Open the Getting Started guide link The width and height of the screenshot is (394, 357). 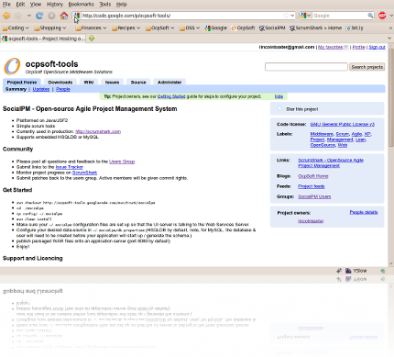(x=171, y=96)
